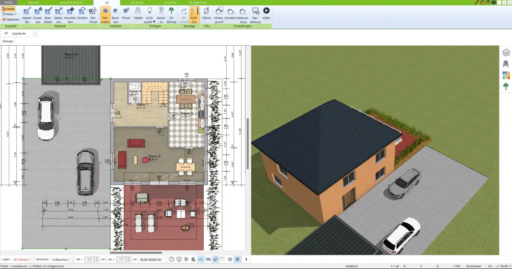Open the layers panel in right sidebar
Screen dimensions: 512x269
(506, 53)
